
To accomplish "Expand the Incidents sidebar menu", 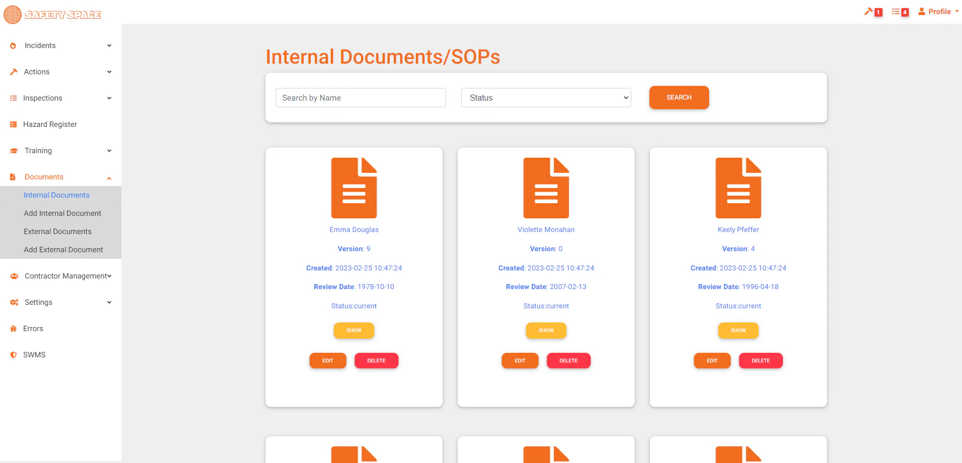I will point(61,45).
